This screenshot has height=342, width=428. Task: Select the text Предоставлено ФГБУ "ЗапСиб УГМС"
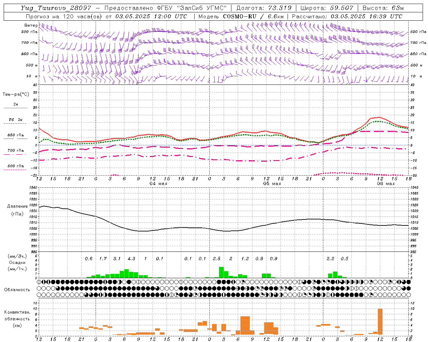[x=166, y=8]
